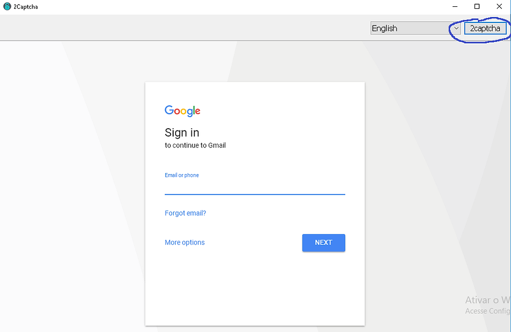Click the blue NEXT button

tap(324, 243)
